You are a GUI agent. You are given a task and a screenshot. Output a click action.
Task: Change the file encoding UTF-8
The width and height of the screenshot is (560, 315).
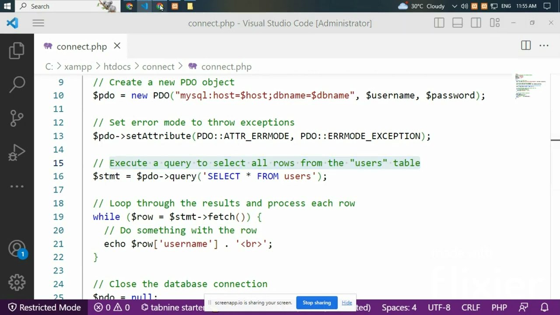click(439, 307)
